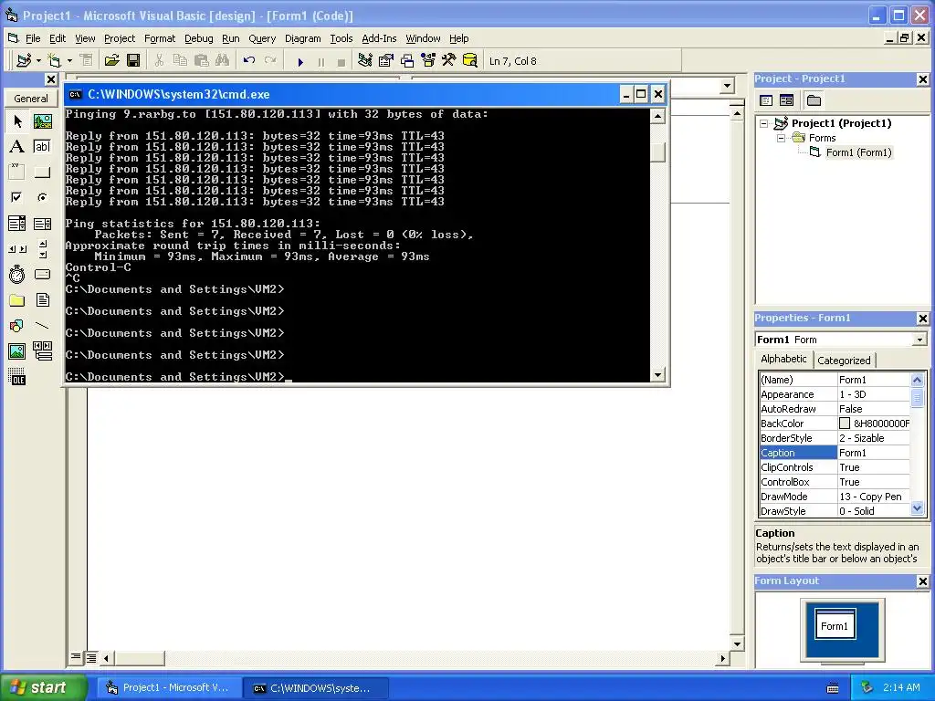Image resolution: width=935 pixels, height=701 pixels.
Task: Open Add Project dropdown arrow
Action: (38, 61)
